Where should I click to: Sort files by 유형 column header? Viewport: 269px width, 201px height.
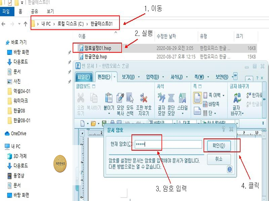coord(203,36)
